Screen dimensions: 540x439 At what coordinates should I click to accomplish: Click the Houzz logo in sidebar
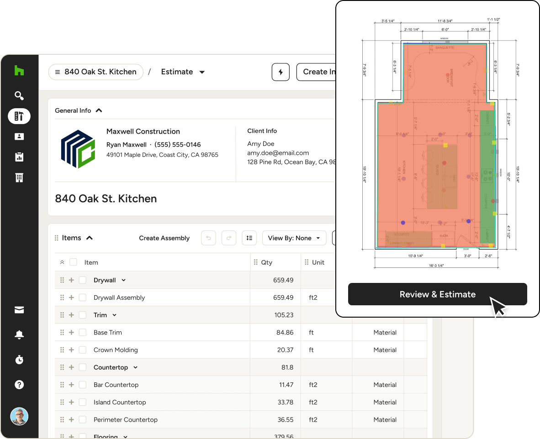[x=19, y=71]
